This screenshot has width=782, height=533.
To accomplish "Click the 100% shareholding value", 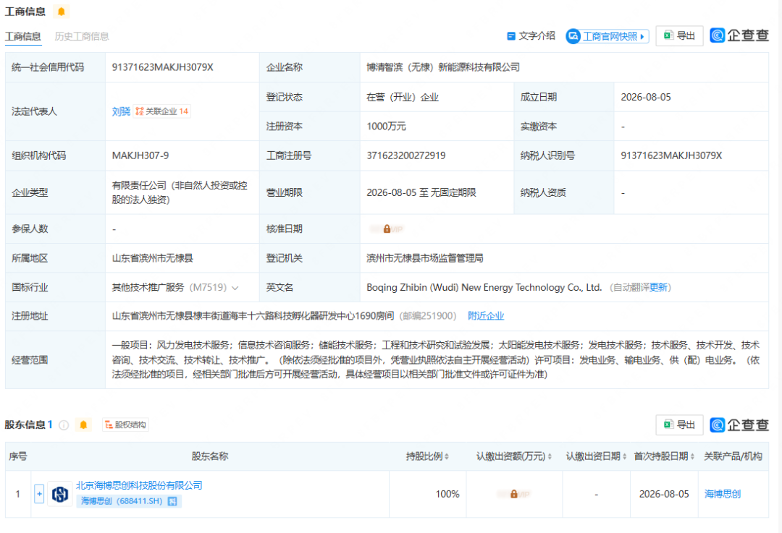I will (447, 494).
